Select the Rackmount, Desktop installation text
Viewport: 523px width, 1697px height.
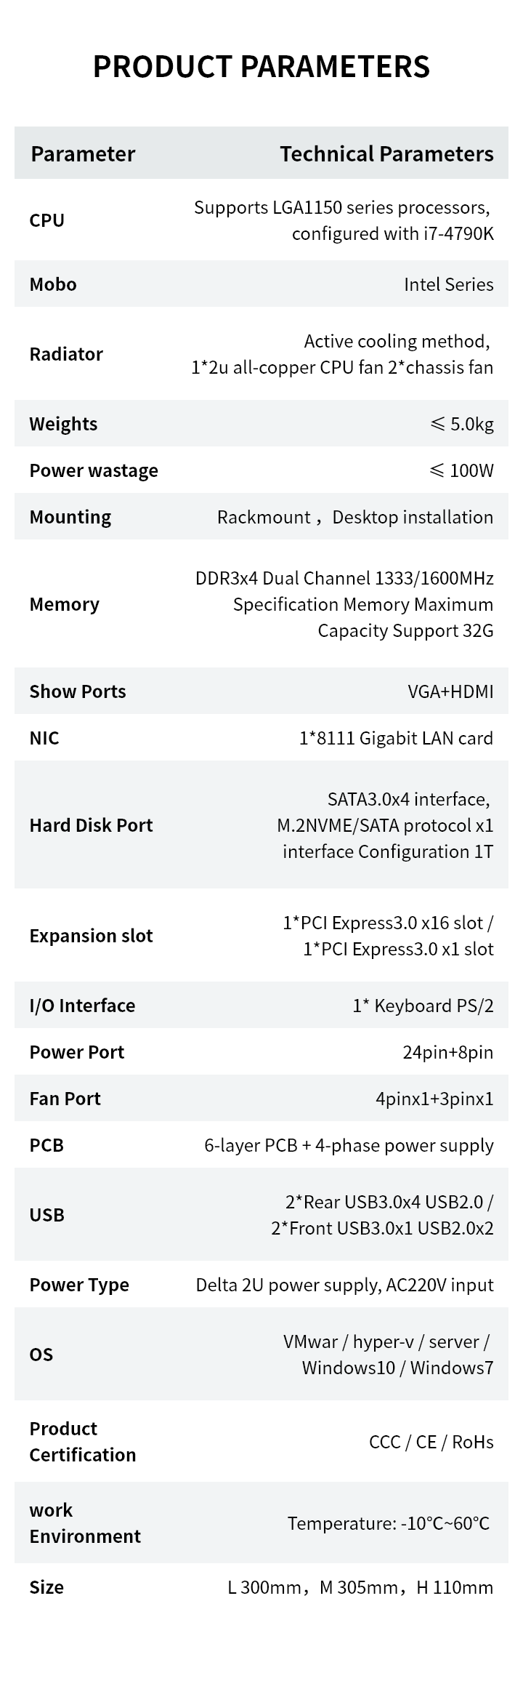point(355,517)
